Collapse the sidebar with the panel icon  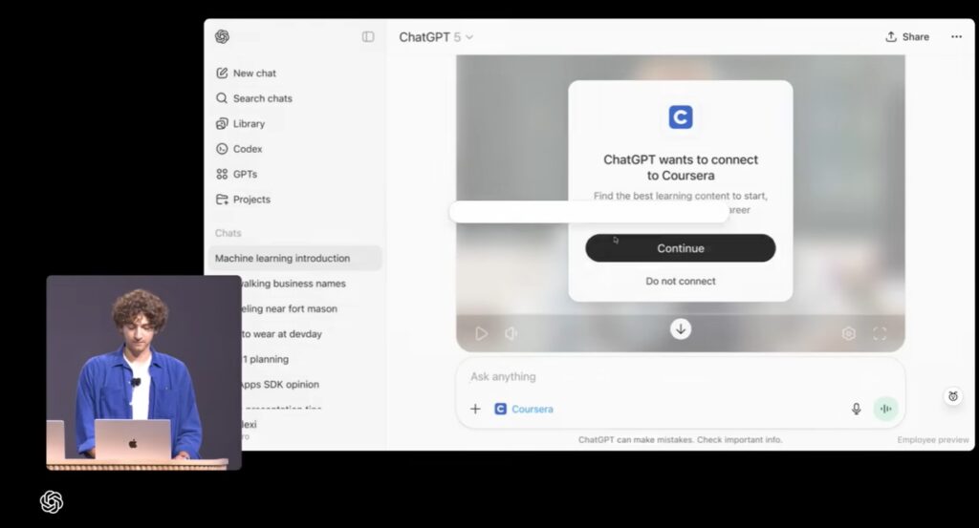[368, 37]
